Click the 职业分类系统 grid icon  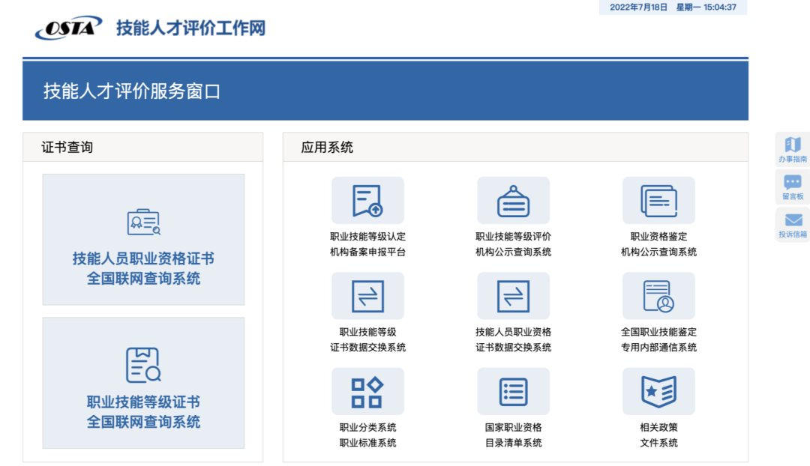(x=367, y=392)
